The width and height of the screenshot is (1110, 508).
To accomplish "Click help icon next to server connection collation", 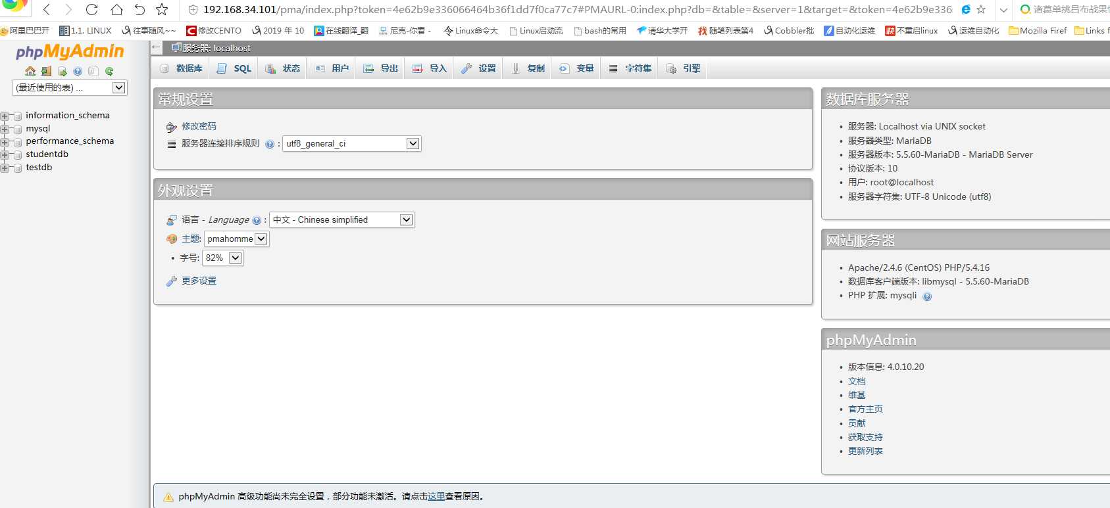I will pyautogui.click(x=270, y=144).
